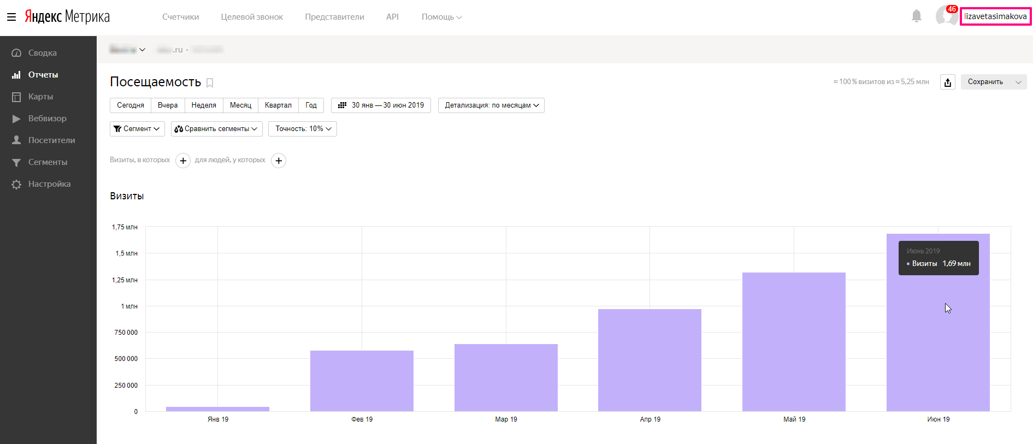Screen dimensions: 1033x444
Task: Click the Сегменты funnel icon in sidebar
Action: click(16, 162)
